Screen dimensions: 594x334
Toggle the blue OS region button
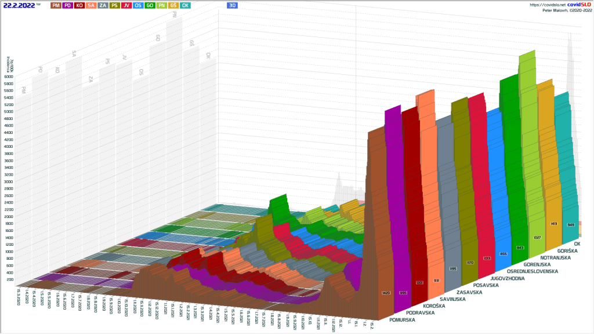tap(138, 5)
